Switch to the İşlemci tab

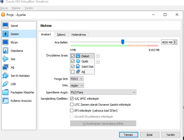61,35
